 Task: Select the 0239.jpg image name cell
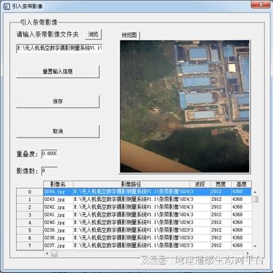pos(58,230)
